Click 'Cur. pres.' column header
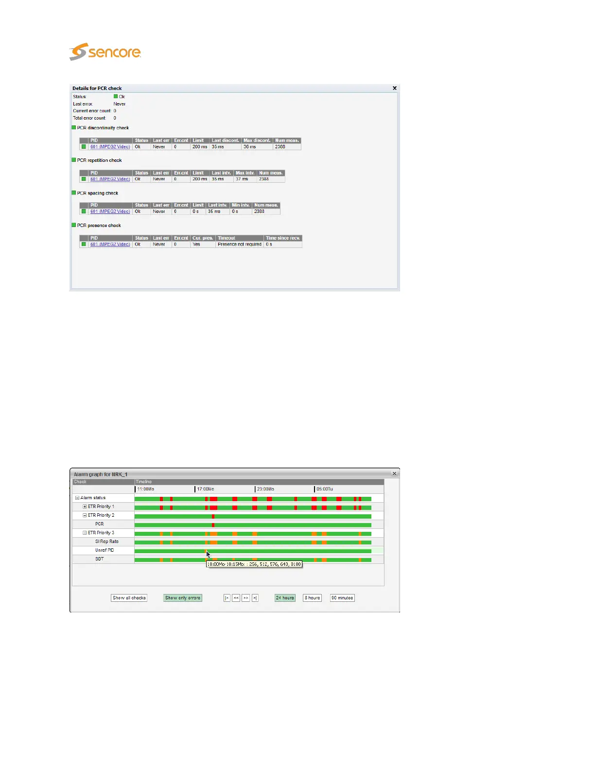The height and width of the screenshot is (770, 595). [203, 238]
